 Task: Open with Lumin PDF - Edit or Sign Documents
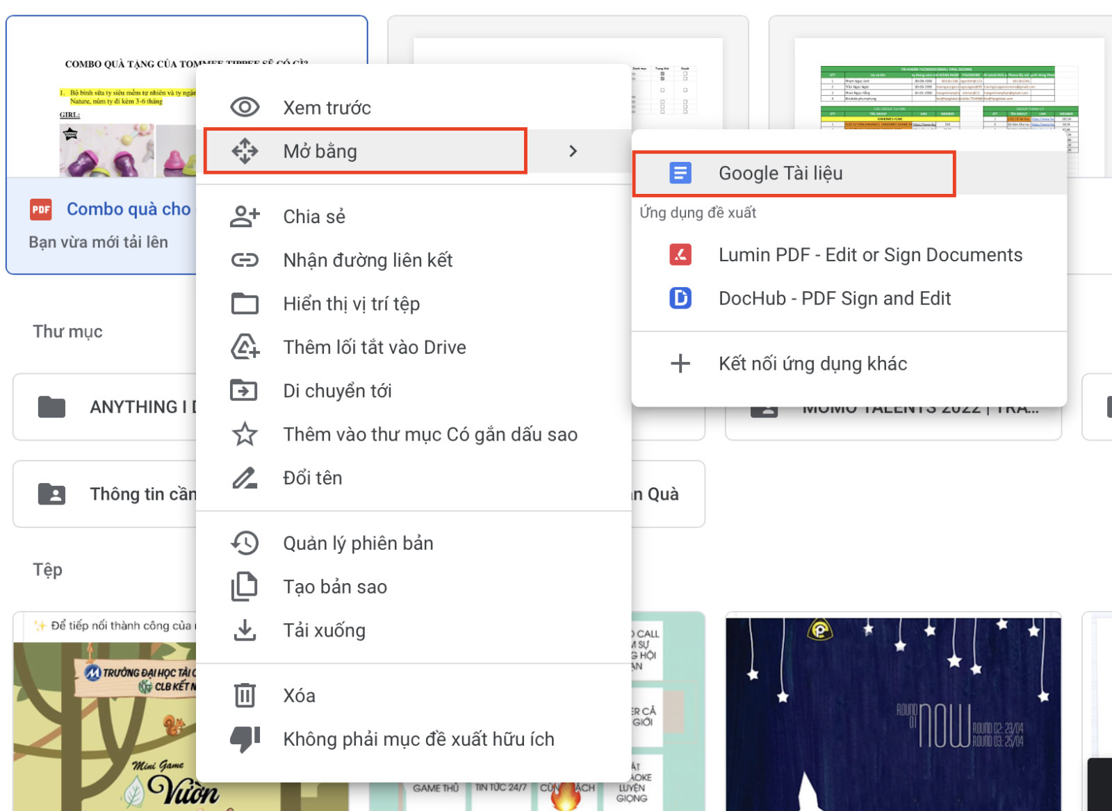click(849, 254)
